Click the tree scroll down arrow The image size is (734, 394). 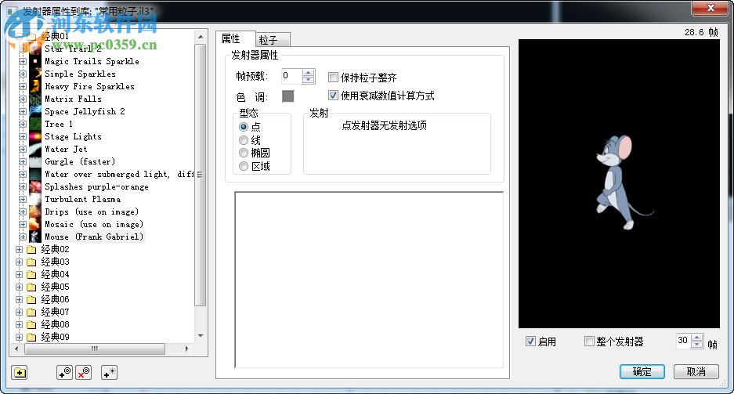pyautogui.click(x=201, y=335)
